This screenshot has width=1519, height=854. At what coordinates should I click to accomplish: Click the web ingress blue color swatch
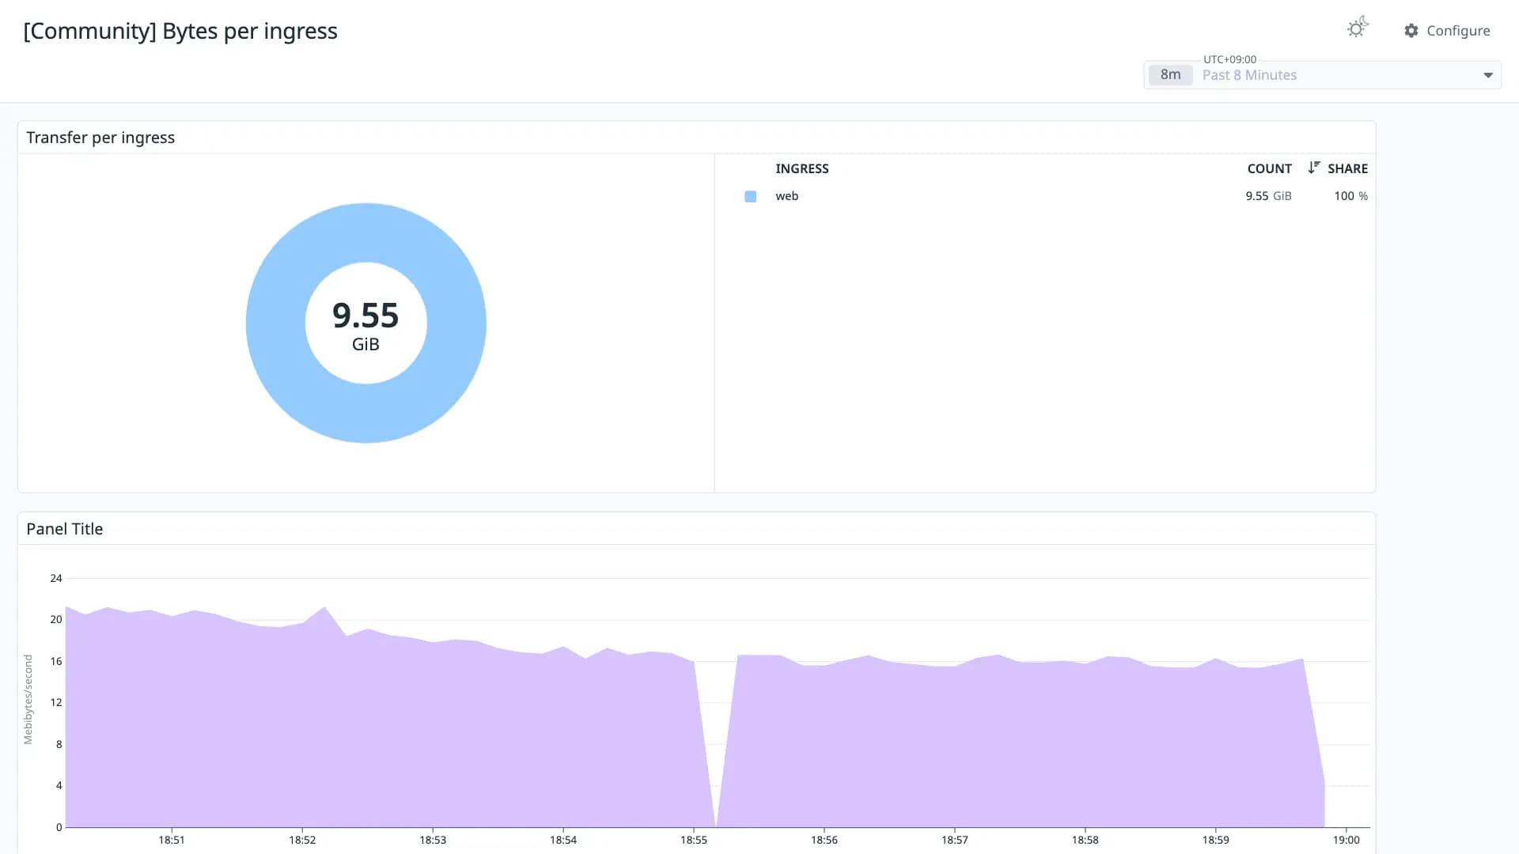751,196
